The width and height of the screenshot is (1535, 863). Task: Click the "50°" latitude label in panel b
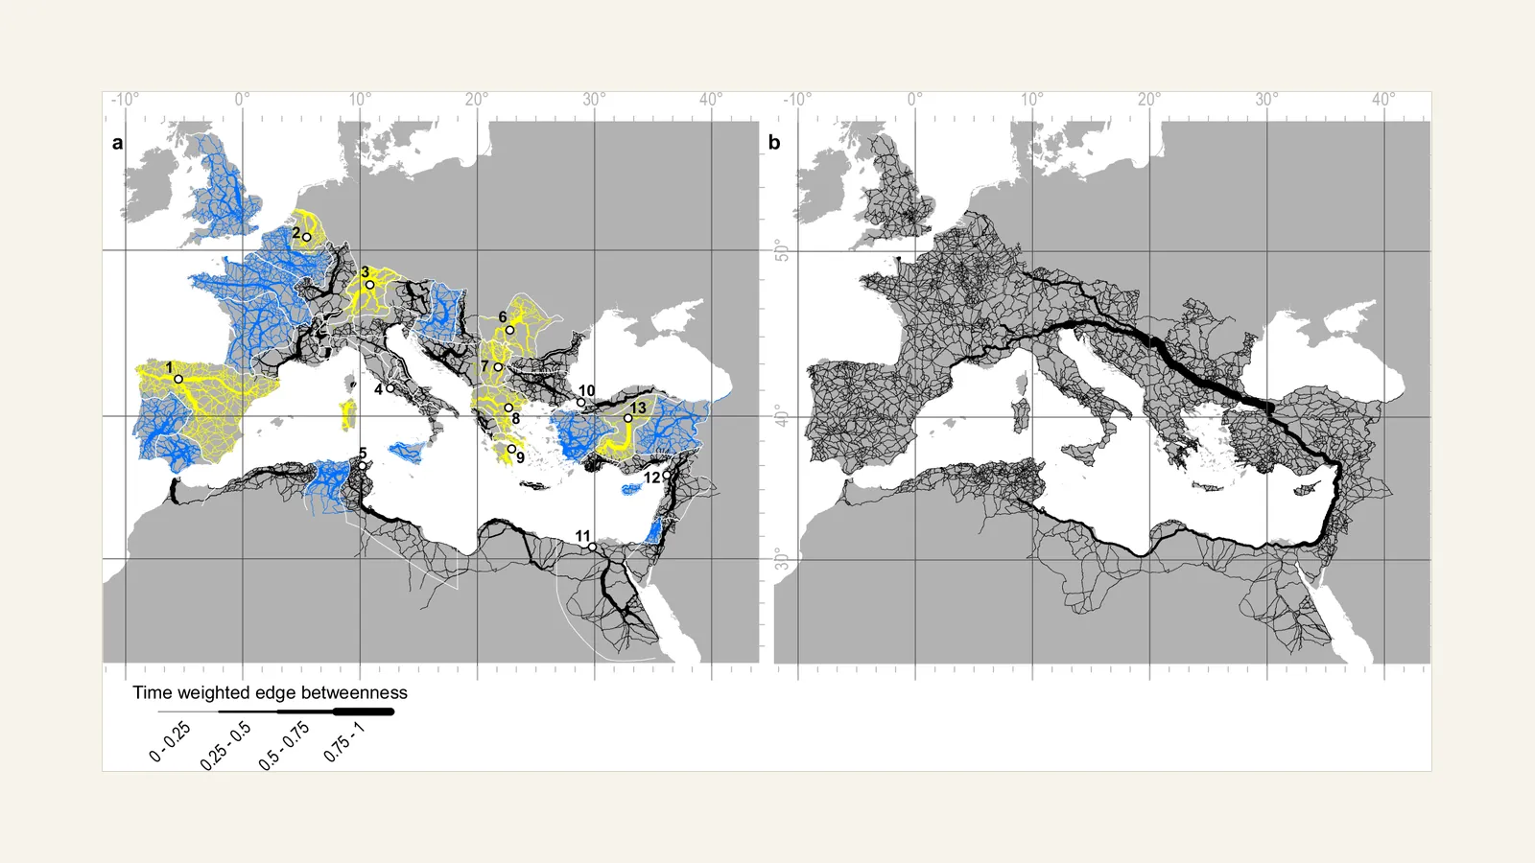click(783, 251)
